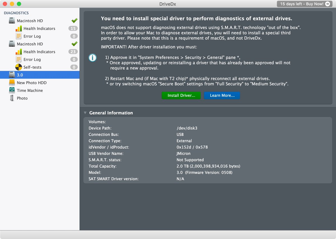Click the Self-tests 0 count badge
336x239 pixels.
pyautogui.click(x=74, y=67)
